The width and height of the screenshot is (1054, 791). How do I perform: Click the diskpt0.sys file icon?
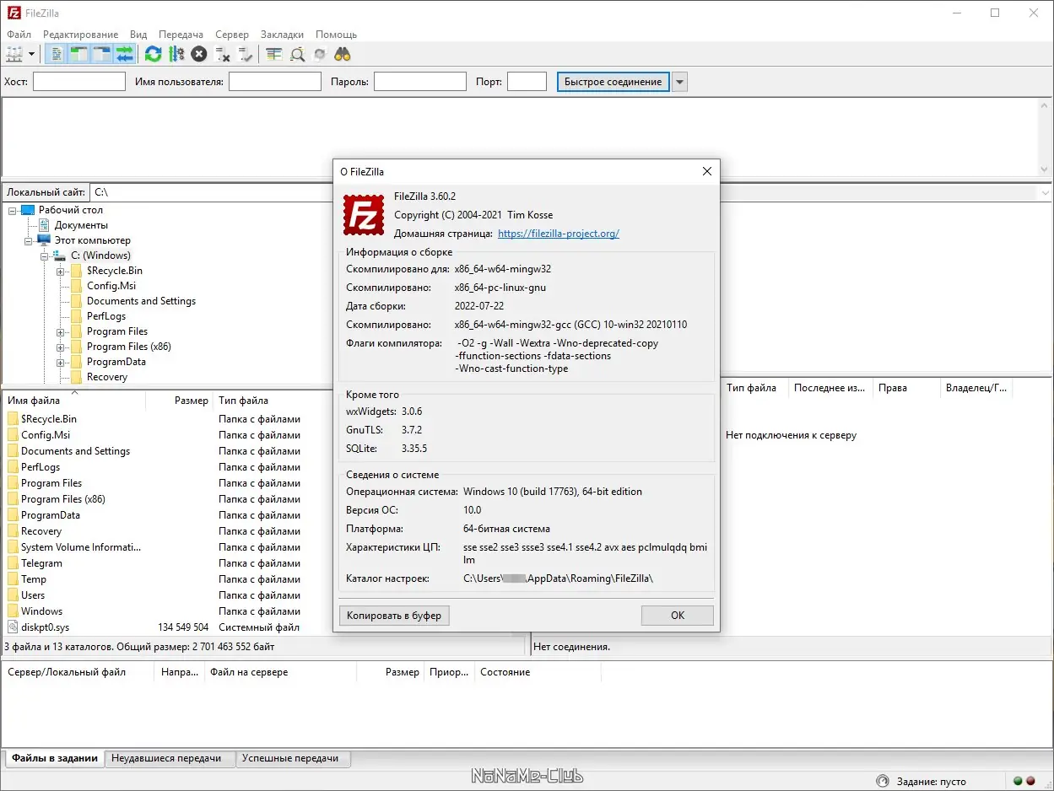tap(13, 627)
